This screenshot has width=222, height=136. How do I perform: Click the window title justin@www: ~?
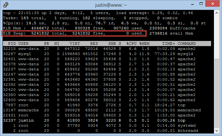click(x=111, y=5)
